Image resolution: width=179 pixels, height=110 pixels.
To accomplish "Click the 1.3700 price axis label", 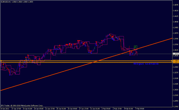I will (176, 44).
